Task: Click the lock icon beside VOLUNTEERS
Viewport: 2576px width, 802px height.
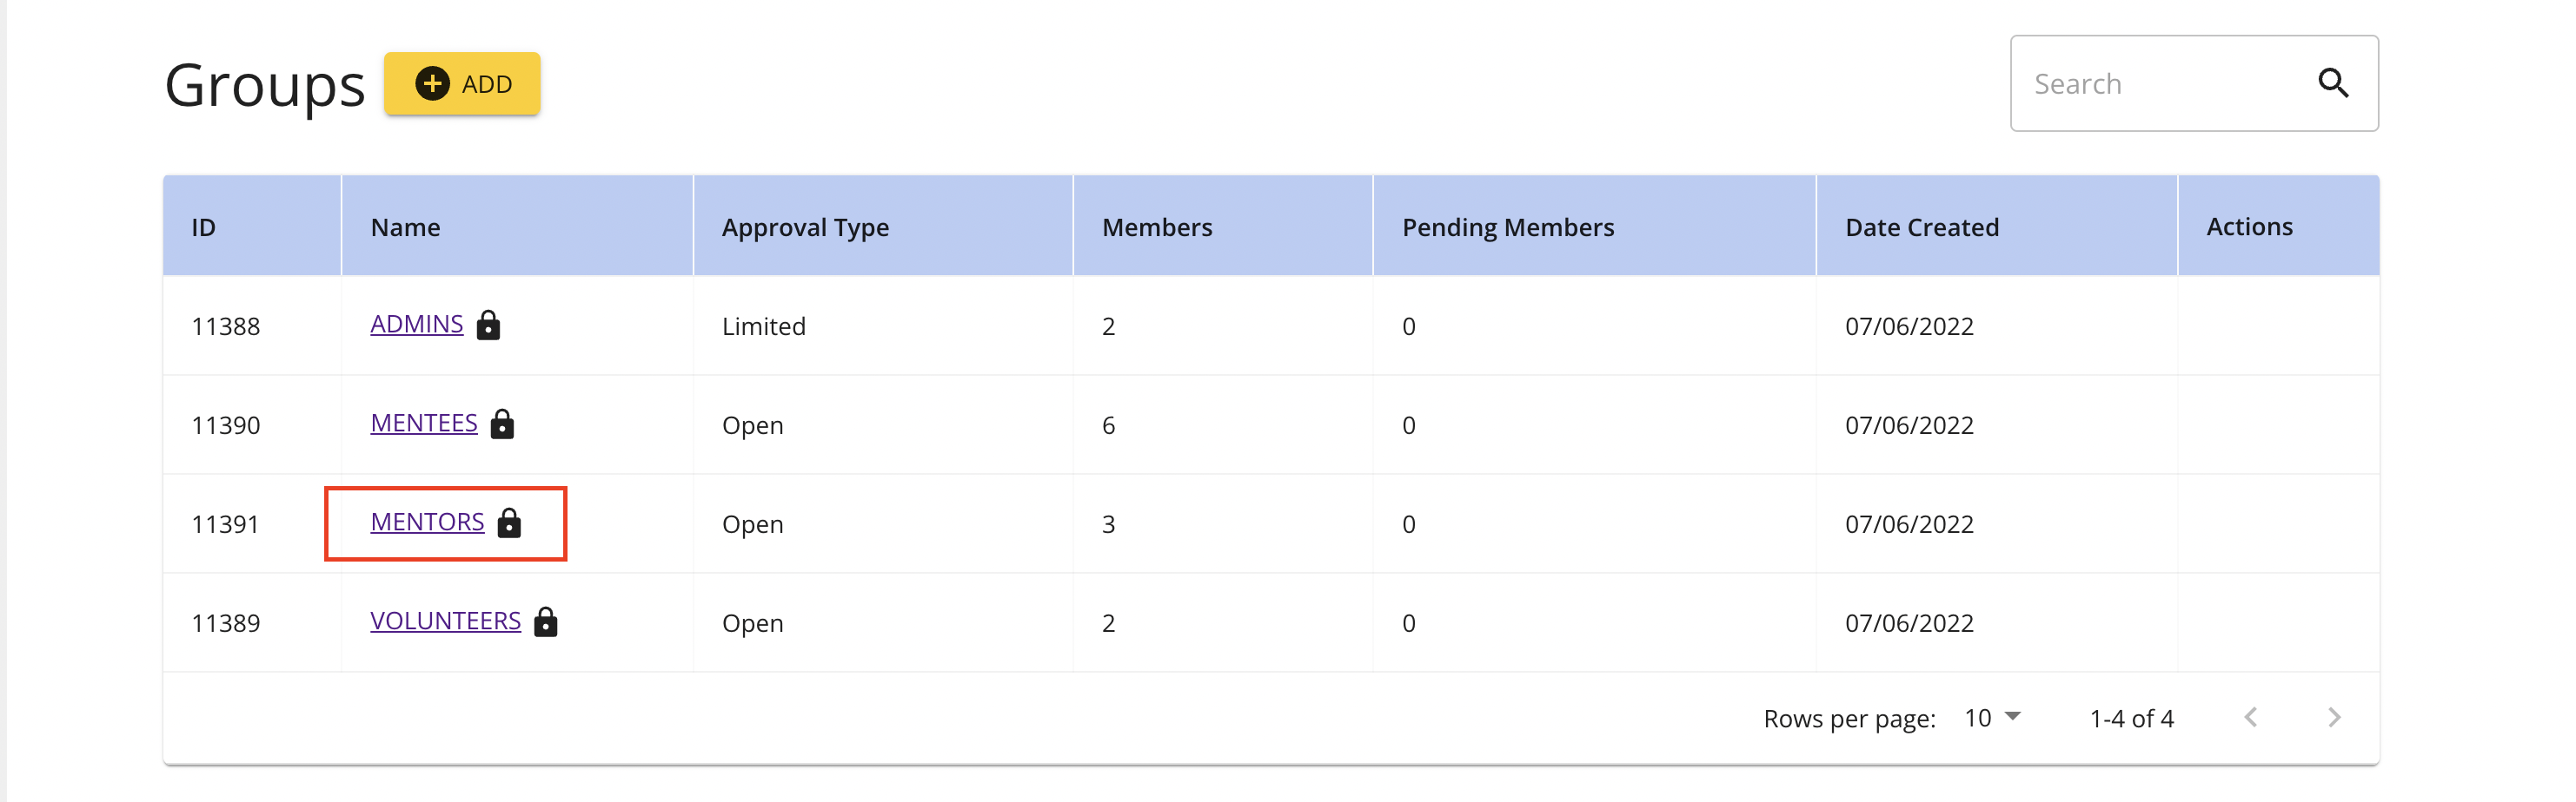Action: (x=545, y=621)
